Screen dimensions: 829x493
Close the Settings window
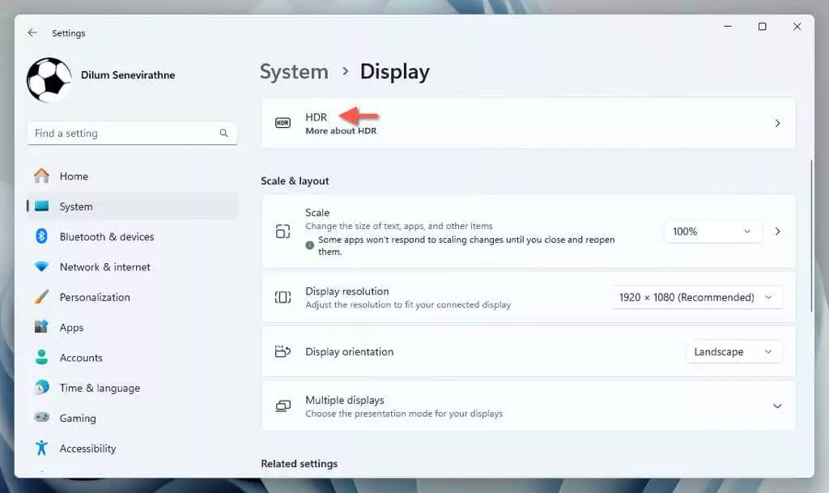click(797, 27)
